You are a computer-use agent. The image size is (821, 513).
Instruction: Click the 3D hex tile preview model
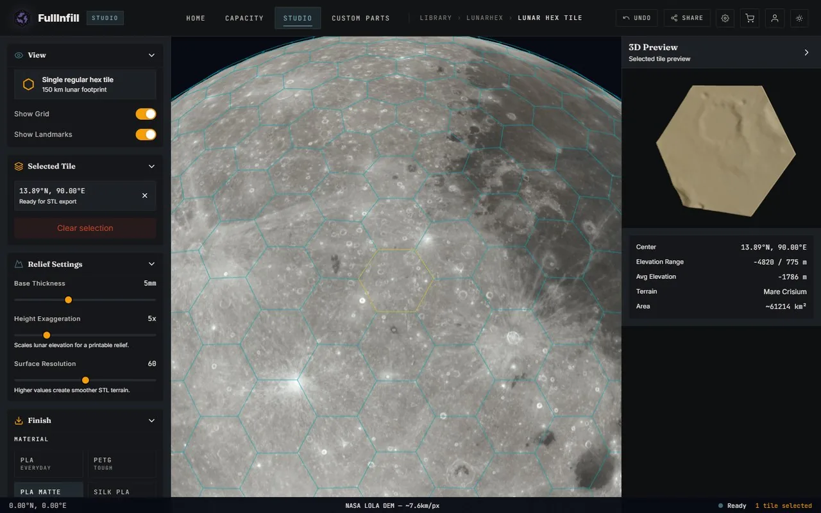pos(725,149)
